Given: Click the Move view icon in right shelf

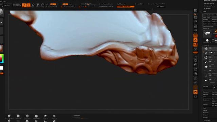Looking at the screenshot, I should point(195,65).
